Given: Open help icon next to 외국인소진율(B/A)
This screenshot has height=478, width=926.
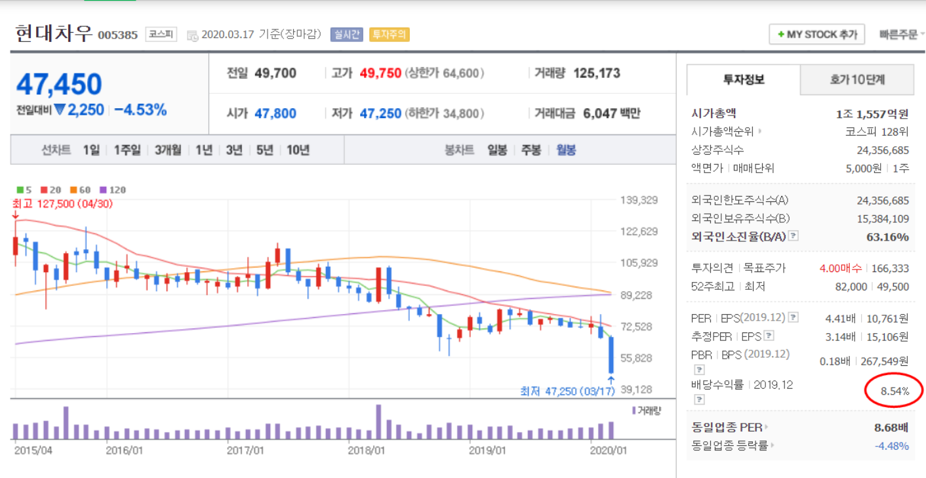Looking at the screenshot, I should 793,236.
